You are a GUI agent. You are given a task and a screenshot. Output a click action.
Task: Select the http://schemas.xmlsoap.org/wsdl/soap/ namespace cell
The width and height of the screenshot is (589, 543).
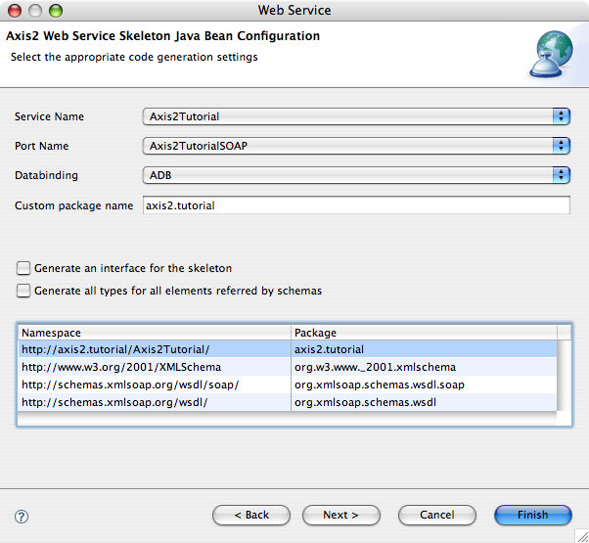pyautogui.click(x=155, y=385)
